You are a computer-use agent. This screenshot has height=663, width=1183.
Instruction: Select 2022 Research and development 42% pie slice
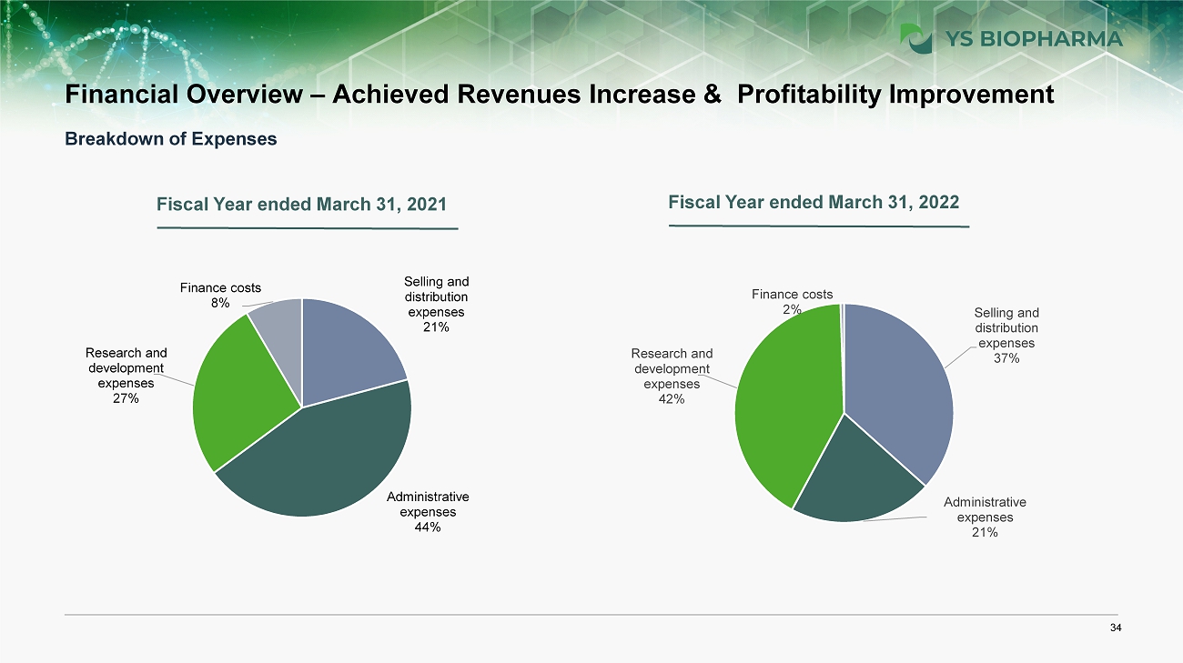(787, 400)
